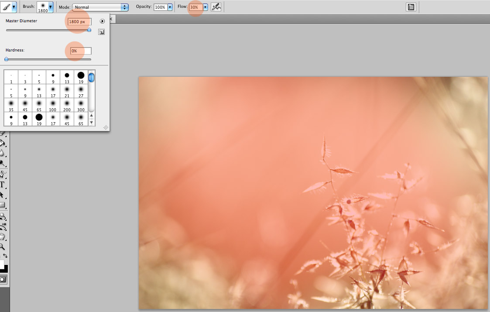Open the Opacity slider dropdown arrow
490x312 pixels.
coord(170,7)
